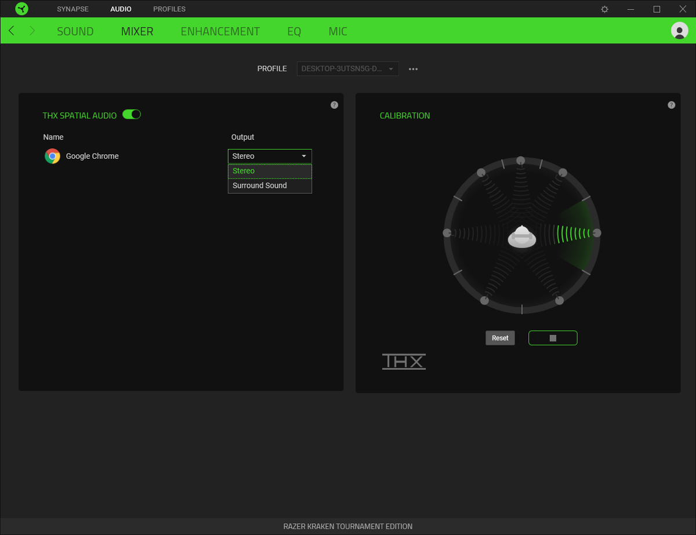Collapse the Google Chrome output dropdown

(270, 156)
